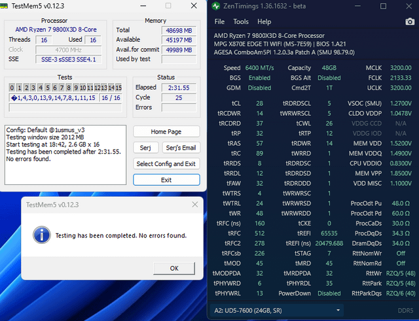
Task: Click the tRFC value 512
Action: tap(259, 233)
